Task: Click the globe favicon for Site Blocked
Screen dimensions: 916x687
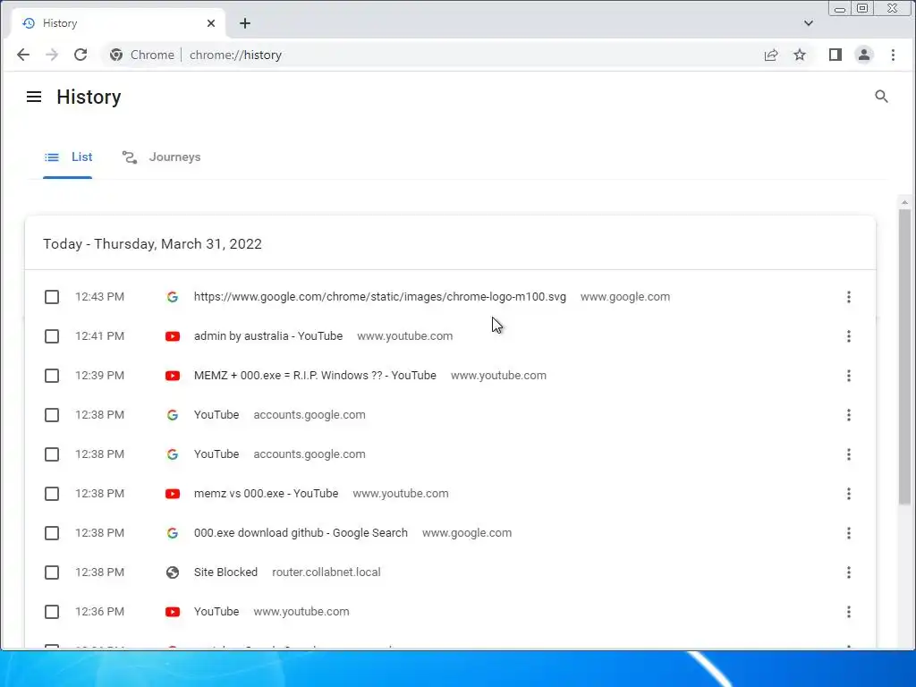Action: (x=173, y=572)
